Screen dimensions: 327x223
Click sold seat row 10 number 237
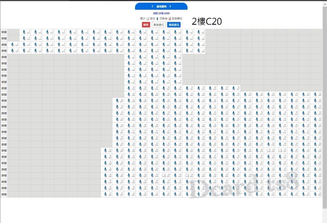point(234,88)
